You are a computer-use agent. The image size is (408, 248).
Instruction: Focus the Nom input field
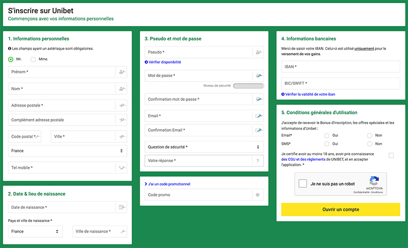(67, 89)
